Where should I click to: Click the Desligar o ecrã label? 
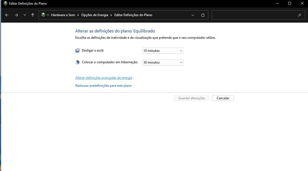coord(93,50)
